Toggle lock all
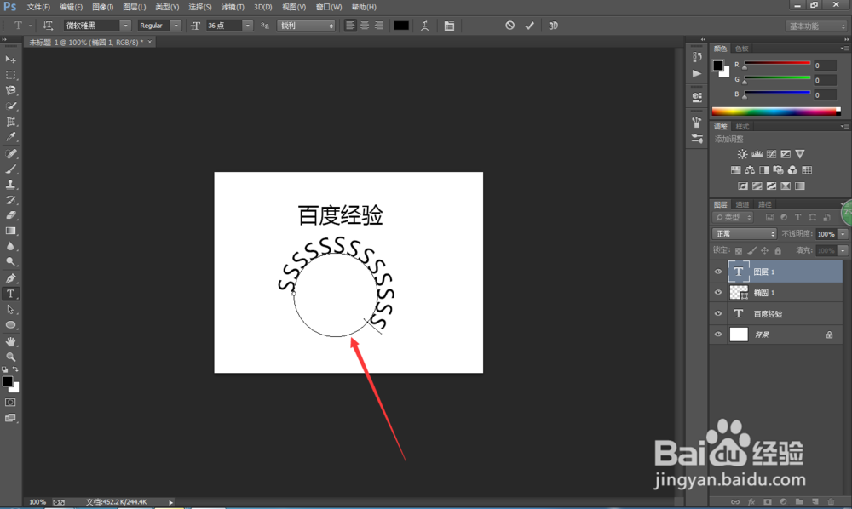This screenshot has height=509, width=852. 778,251
